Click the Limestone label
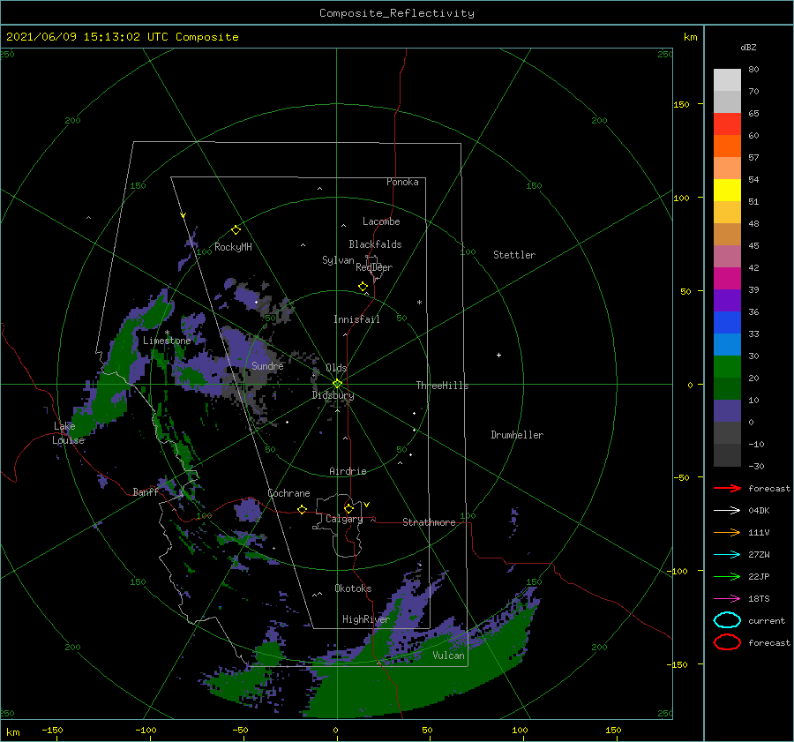 pos(167,341)
